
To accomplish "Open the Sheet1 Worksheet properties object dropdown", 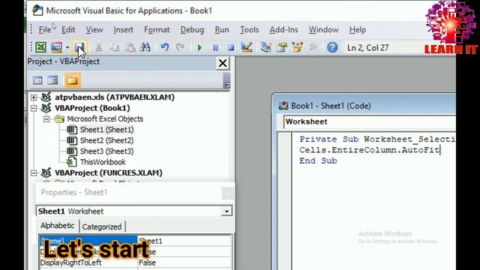I will tap(226, 211).
